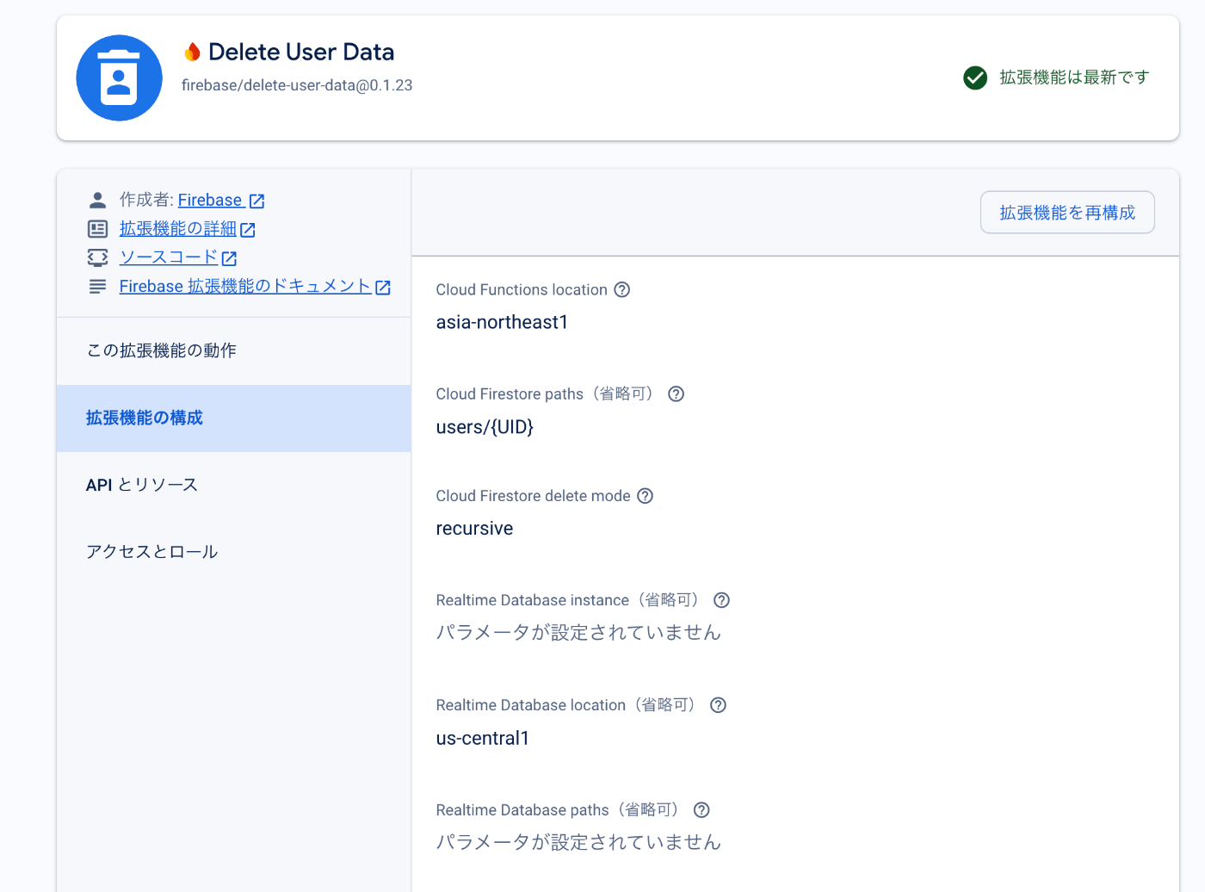Click the source code brackets icon
Screen dimensions: 1205x892
pos(97,257)
